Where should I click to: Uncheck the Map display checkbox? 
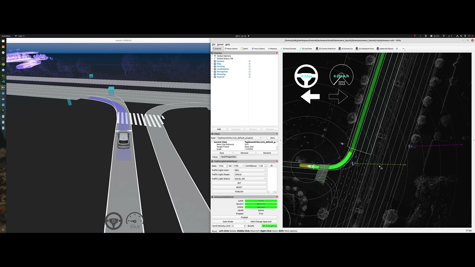click(249, 64)
